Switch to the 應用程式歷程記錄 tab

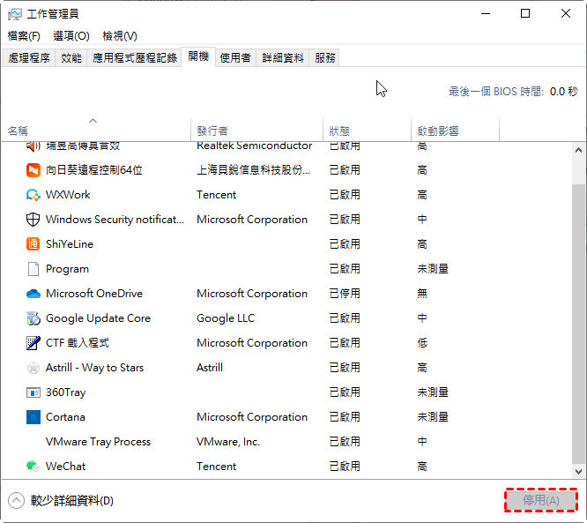pyautogui.click(x=134, y=58)
